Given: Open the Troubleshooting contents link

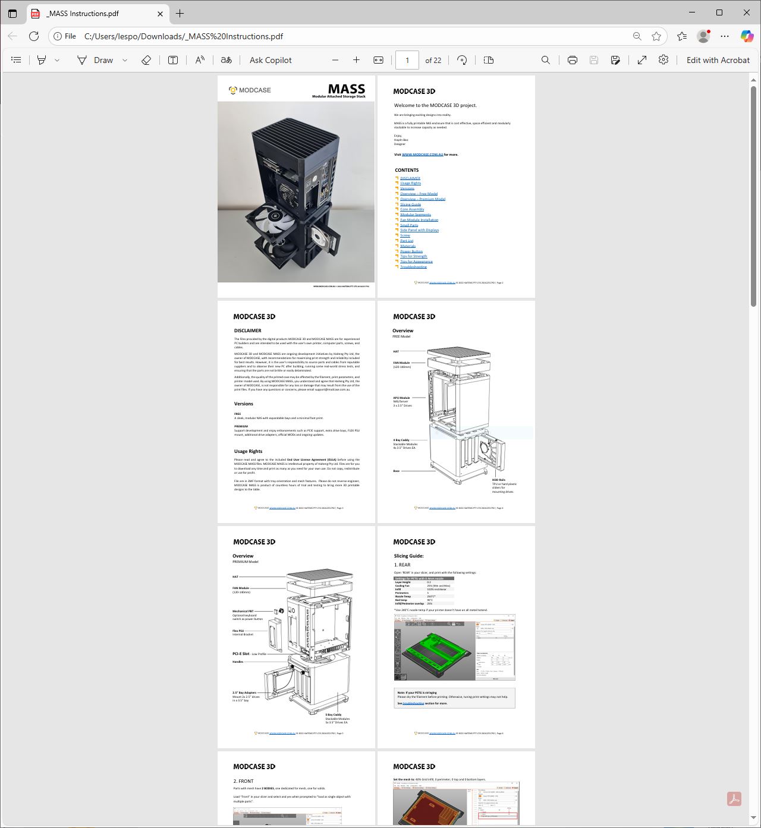Looking at the screenshot, I should 413,267.
